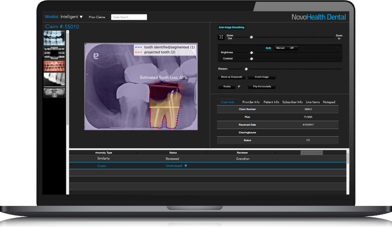Open the Notepad tab

point(329,102)
